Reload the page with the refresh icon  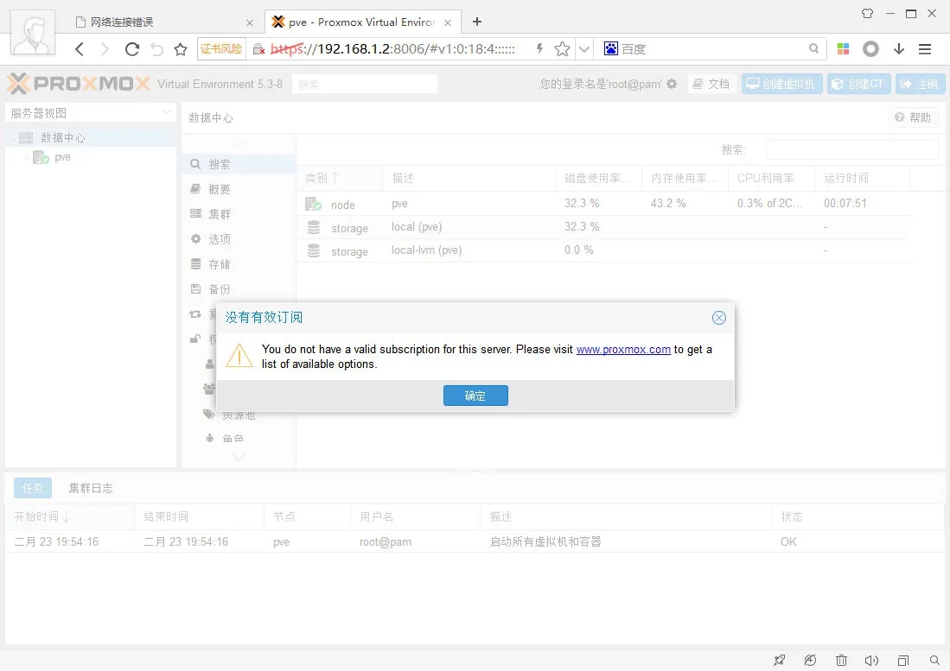pos(131,49)
